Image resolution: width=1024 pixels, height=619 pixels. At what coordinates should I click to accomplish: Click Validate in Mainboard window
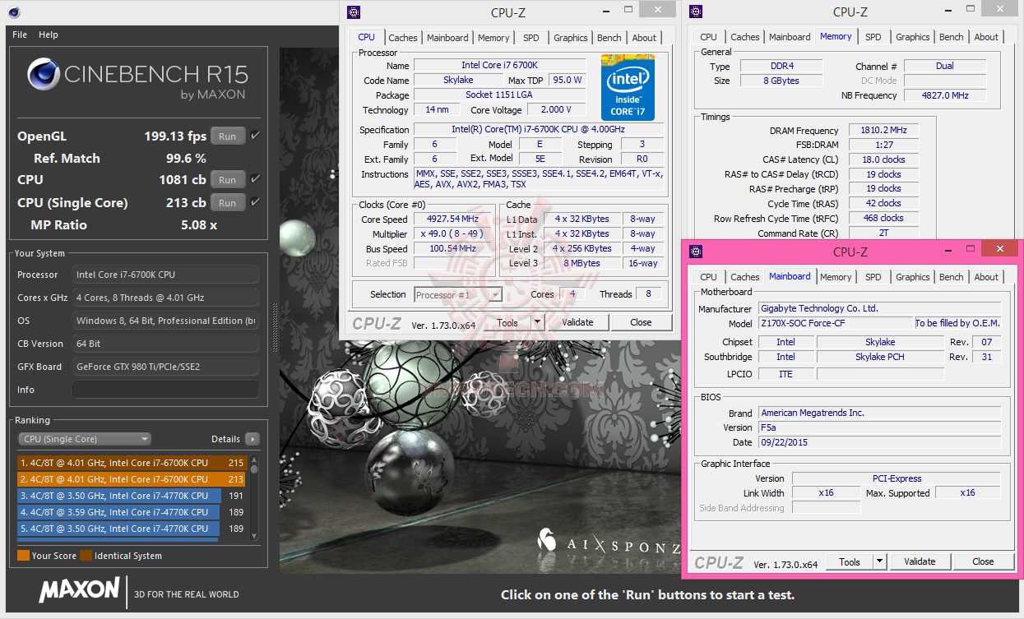pyautogui.click(x=920, y=561)
